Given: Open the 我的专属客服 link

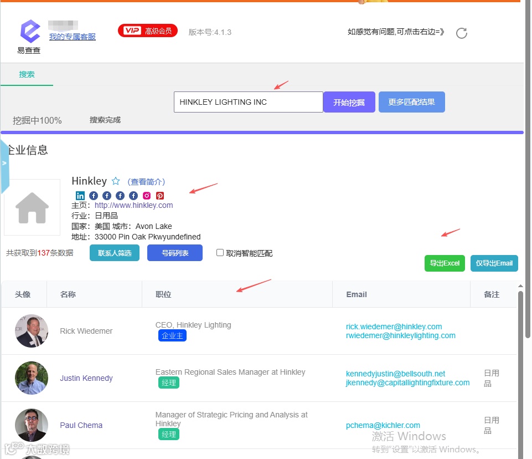Looking at the screenshot, I should [x=73, y=37].
